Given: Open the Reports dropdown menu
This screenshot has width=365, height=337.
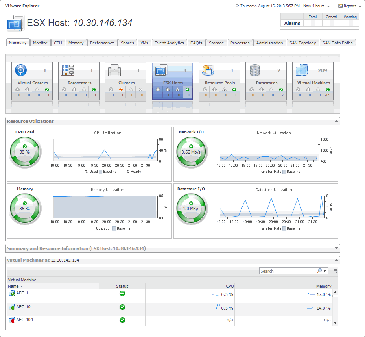Looking at the screenshot, I should coord(349,6).
